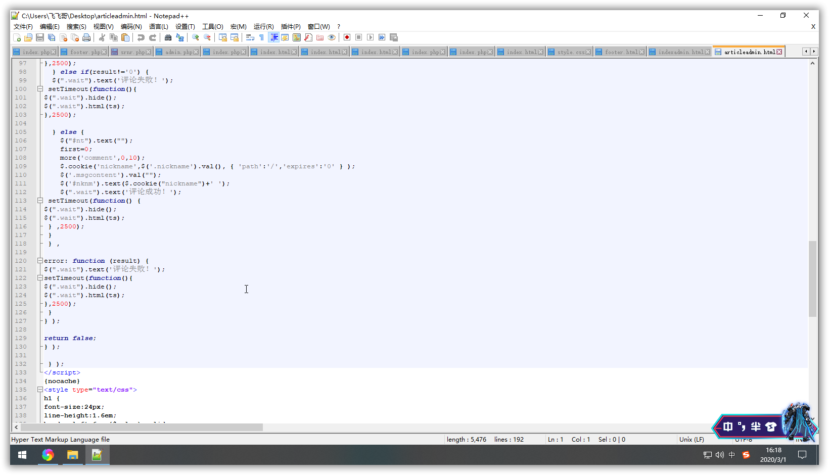
Task: Close the srnr.php tab
Action: (x=149, y=52)
